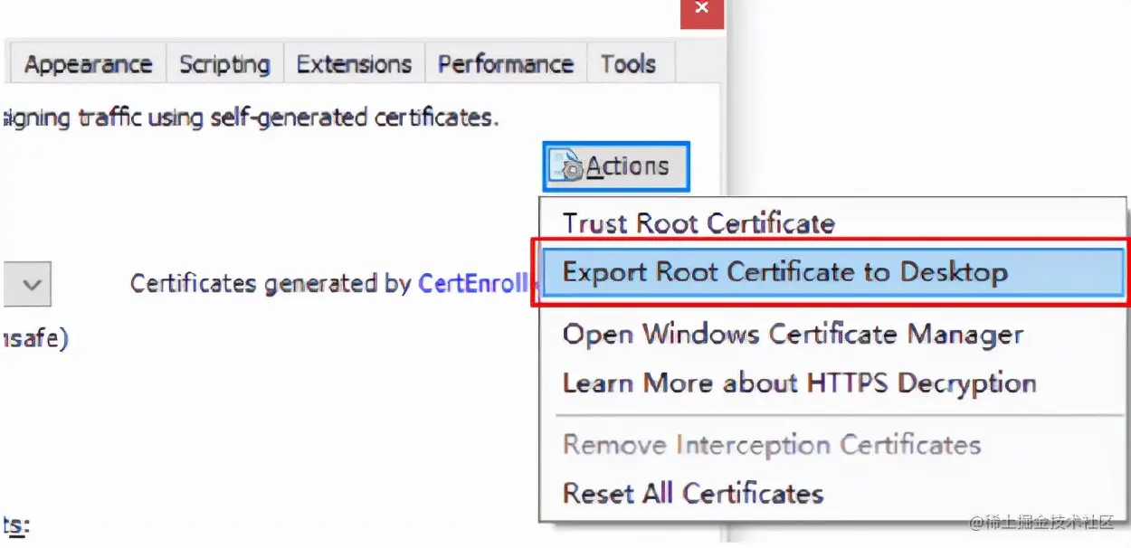Open the Actions button menu
Viewport: 1131px width, 548px height.
point(616,166)
